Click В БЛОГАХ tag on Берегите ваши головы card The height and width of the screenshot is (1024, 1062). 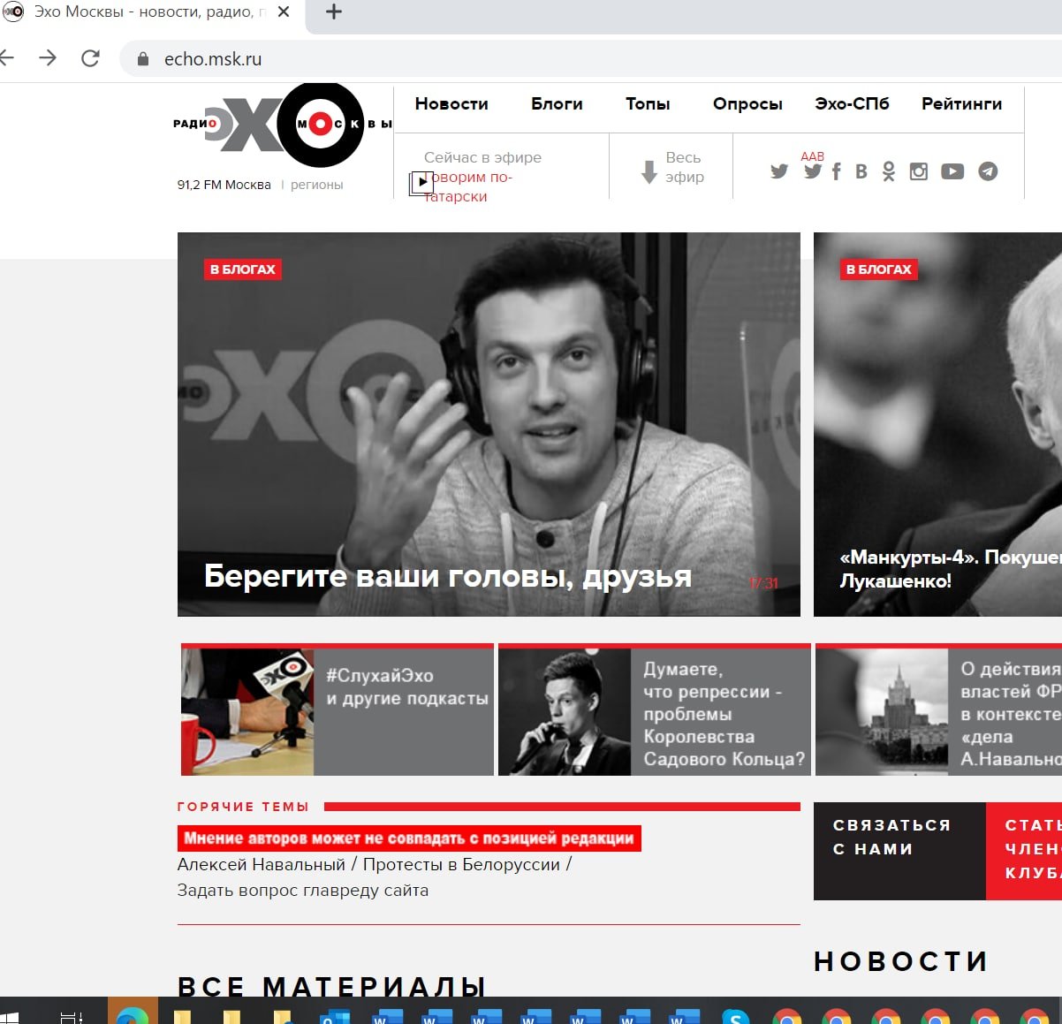tap(243, 269)
